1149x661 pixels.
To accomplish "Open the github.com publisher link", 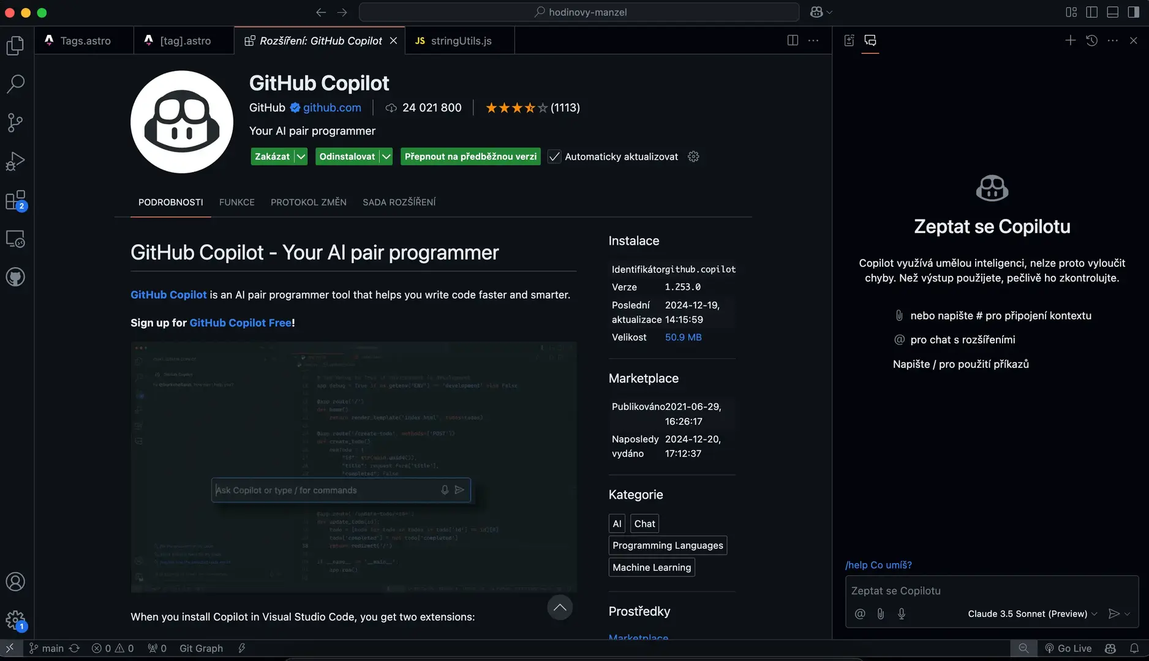I will tap(332, 108).
